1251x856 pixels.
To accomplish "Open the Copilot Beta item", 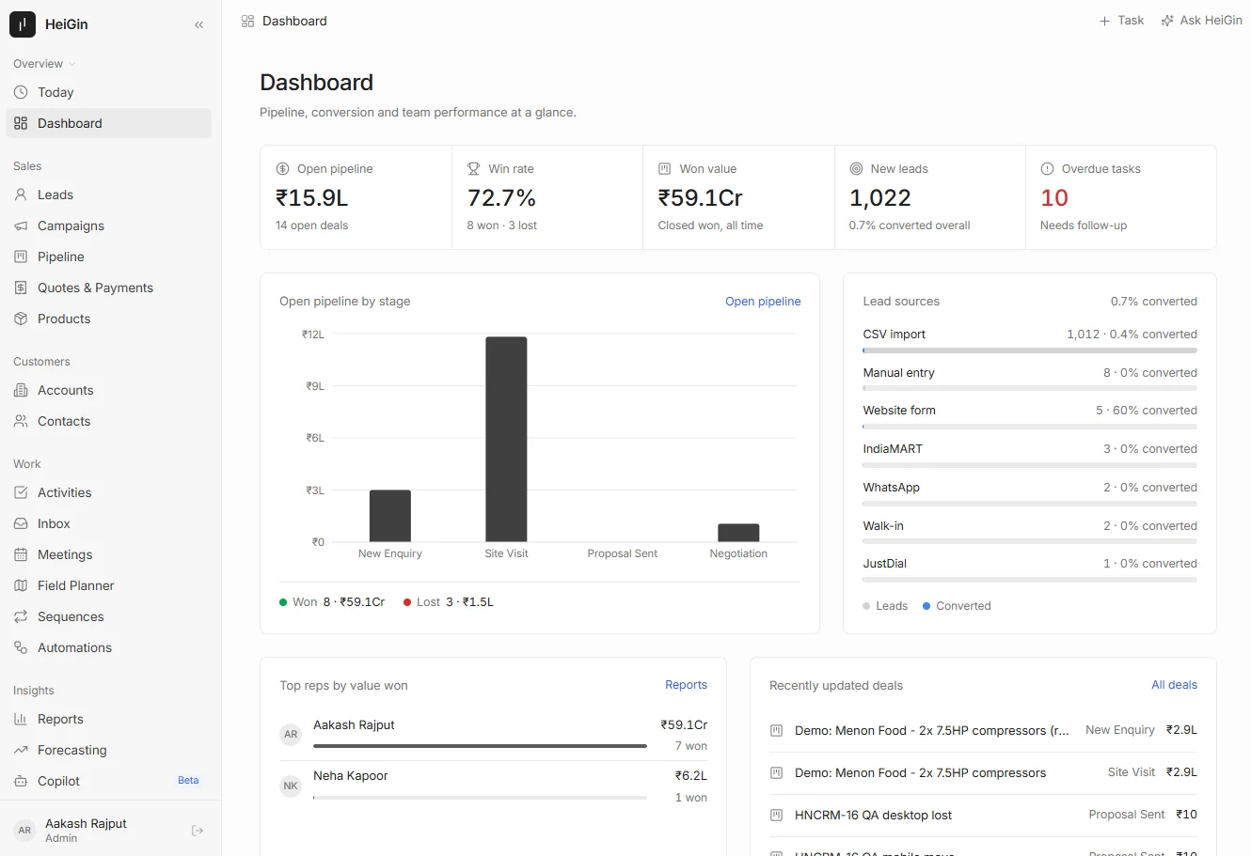I will 108,781.
